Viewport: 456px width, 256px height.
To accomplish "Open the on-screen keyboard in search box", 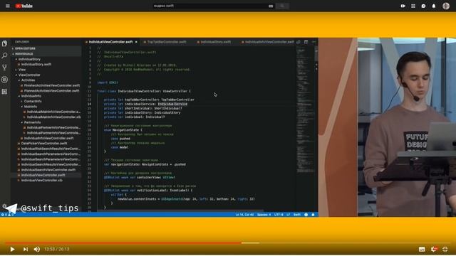I will click(271, 6).
